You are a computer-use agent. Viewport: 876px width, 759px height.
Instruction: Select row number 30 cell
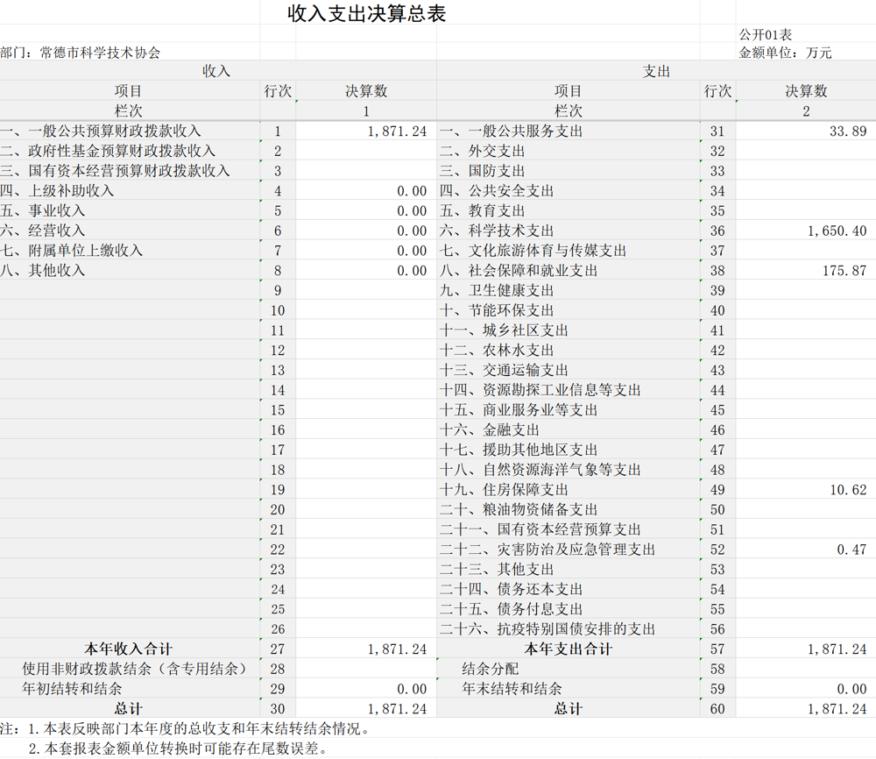pyautogui.click(x=278, y=709)
